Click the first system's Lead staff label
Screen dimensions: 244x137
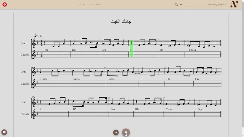[23, 43]
